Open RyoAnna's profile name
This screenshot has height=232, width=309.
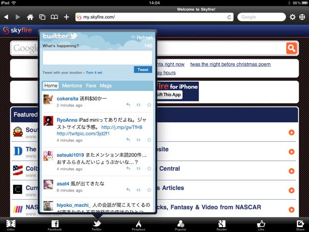click(x=67, y=120)
